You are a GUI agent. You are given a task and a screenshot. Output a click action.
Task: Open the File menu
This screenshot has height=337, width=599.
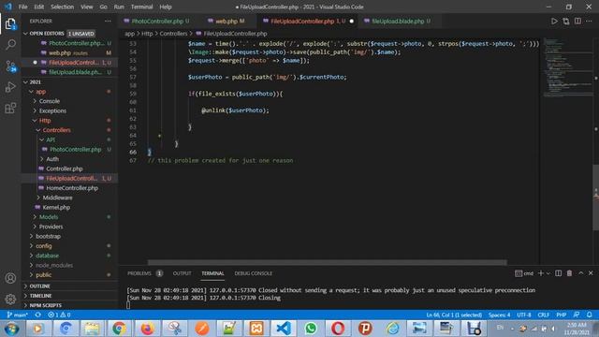(x=22, y=7)
